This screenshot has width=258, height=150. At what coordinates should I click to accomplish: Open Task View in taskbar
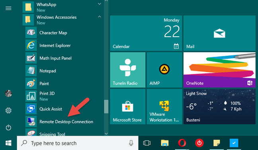coord(147,143)
